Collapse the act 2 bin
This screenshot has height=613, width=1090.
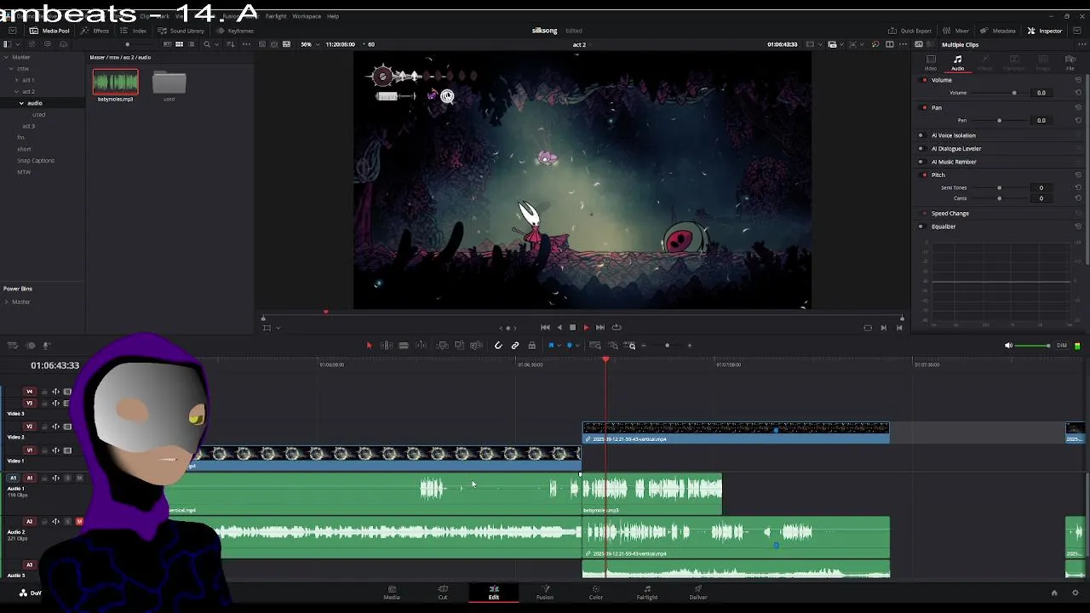[16, 91]
